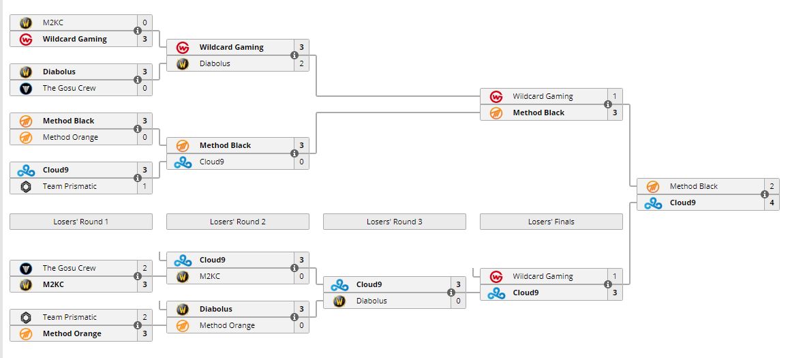Open Method Orange team name in the match against Diabolus
The image size is (790, 358).
point(227,325)
